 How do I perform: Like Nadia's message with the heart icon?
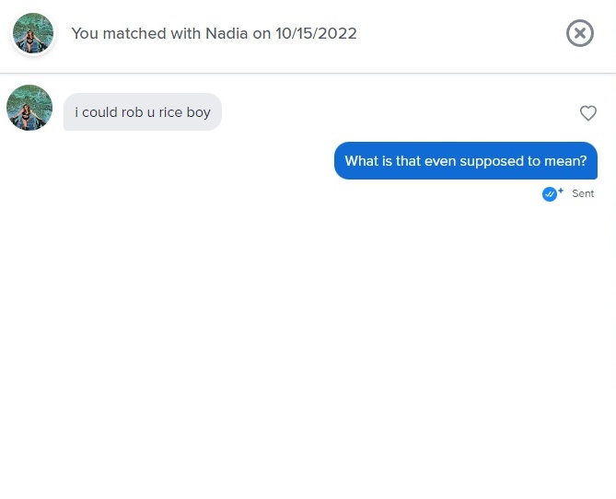point(588,113)
